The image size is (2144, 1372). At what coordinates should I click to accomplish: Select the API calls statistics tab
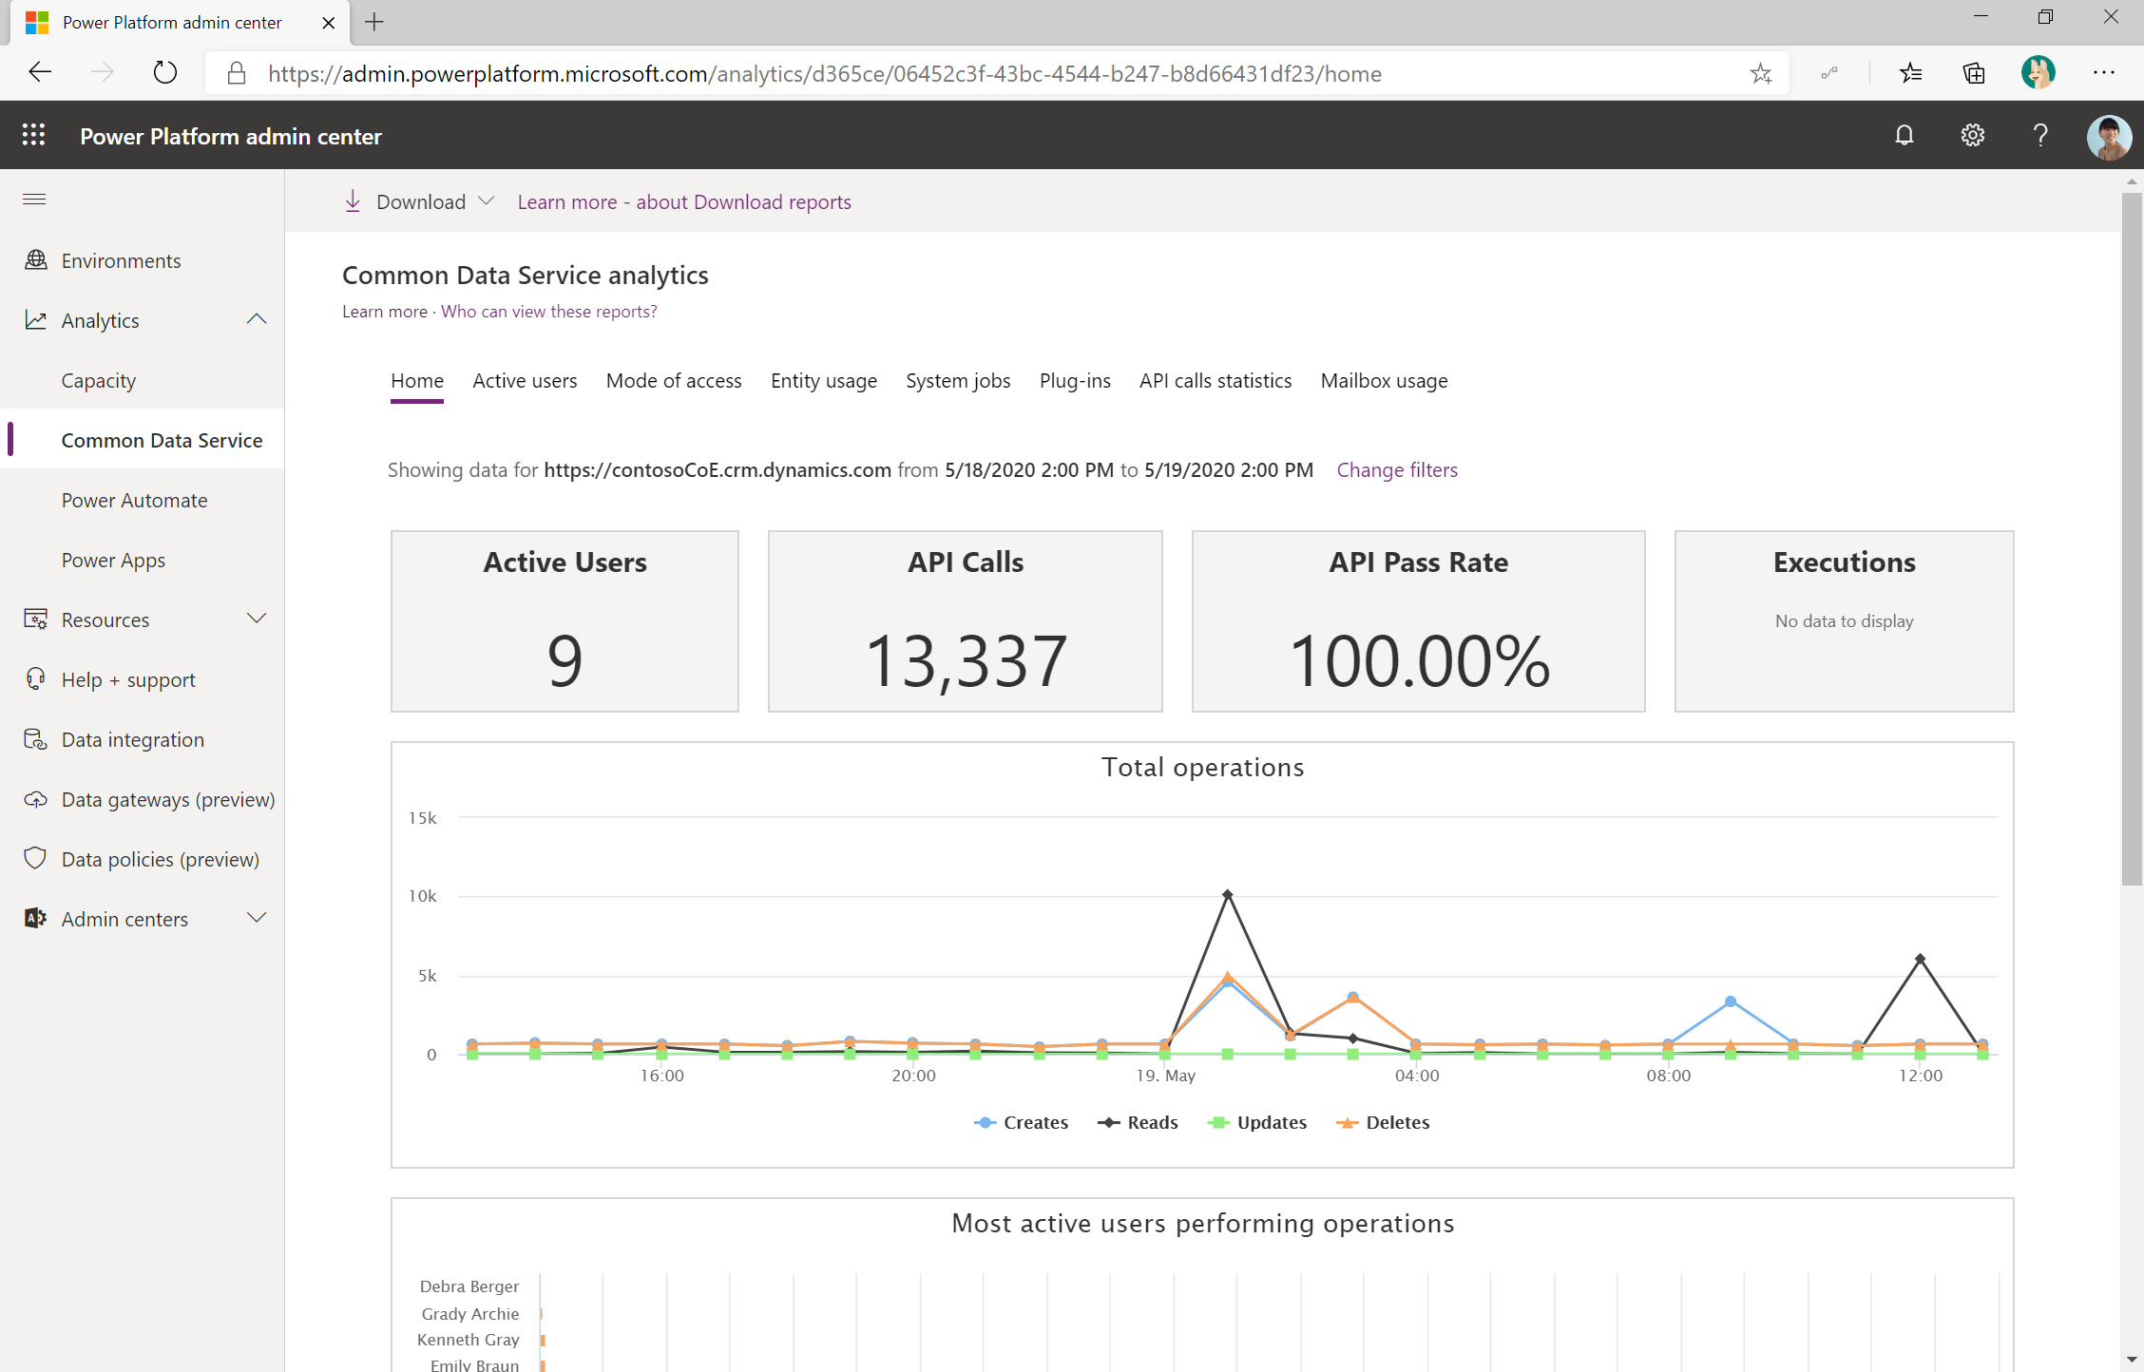tap(1216, 380)
